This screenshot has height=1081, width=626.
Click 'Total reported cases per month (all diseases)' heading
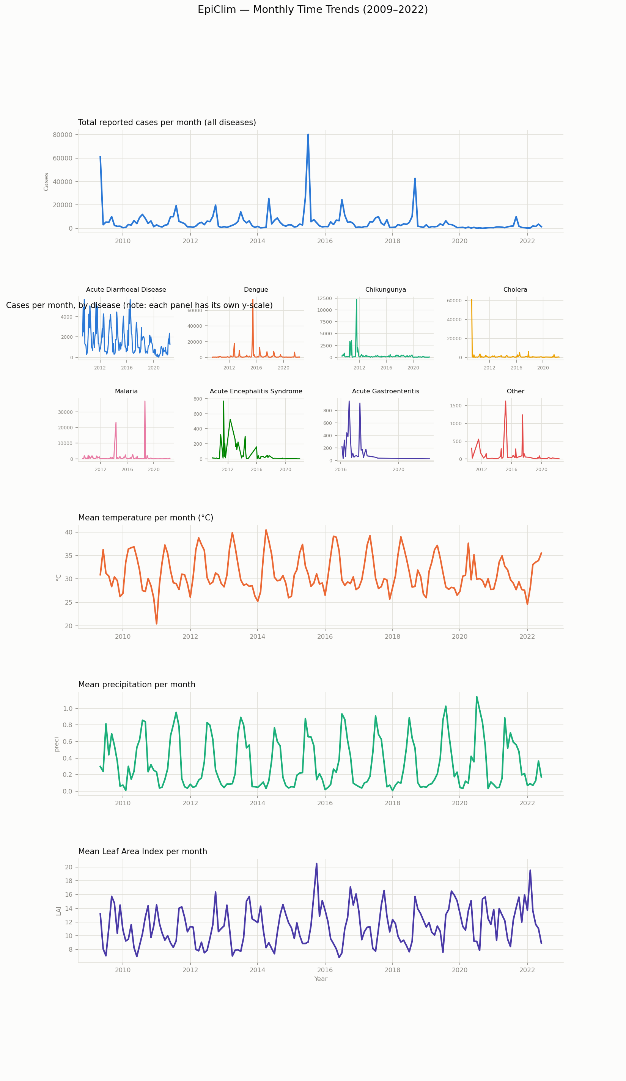167,123
